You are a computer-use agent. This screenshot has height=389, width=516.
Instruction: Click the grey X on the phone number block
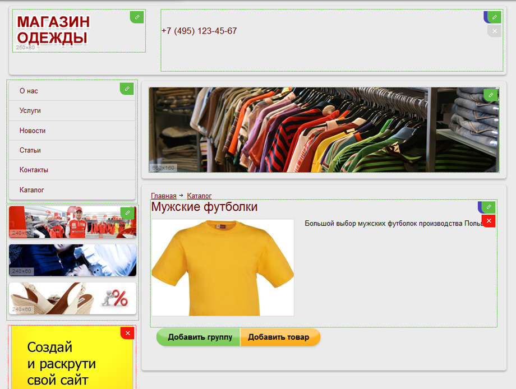494,31
